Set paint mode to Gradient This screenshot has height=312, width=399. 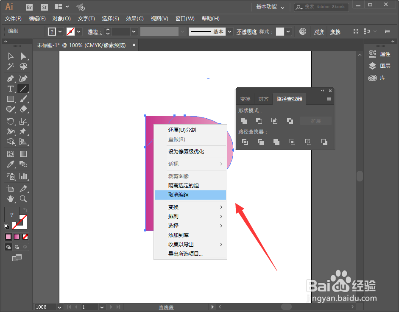(x=17, y=237)
